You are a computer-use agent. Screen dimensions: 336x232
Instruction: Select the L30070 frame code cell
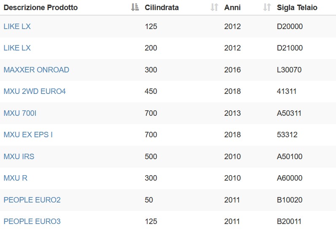[x=289, y=70]
